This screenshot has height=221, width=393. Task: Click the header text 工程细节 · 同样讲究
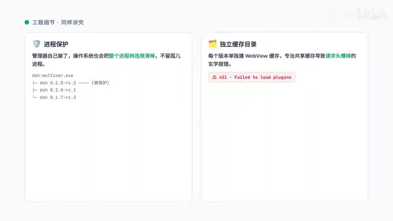click(x=58, y=22)
